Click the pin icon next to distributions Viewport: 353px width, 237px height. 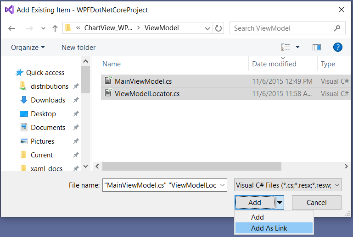pos(76,86)
